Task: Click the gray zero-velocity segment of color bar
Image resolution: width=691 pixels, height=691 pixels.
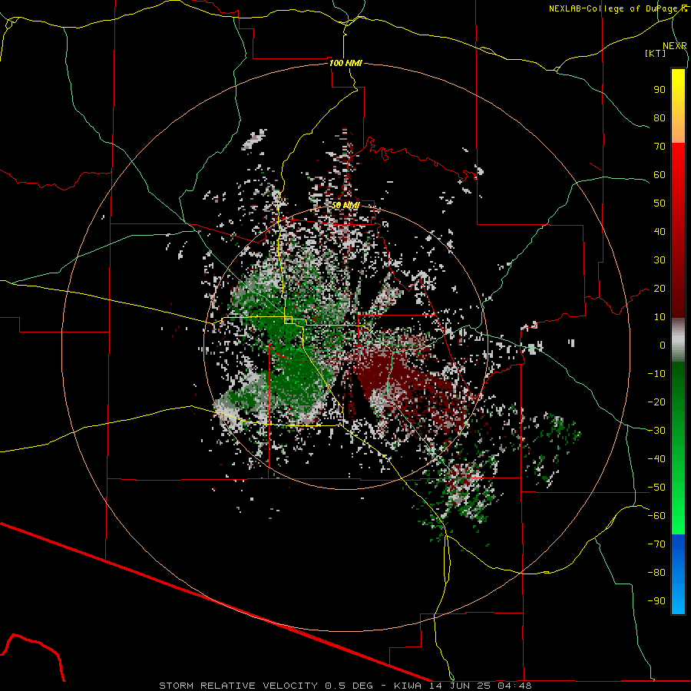Action: [678, 340]
